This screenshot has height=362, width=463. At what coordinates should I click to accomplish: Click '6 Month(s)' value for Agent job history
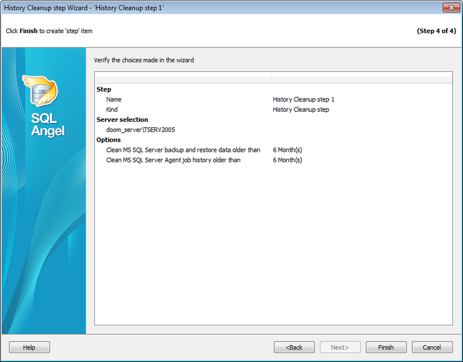click(x=287, y=160)
